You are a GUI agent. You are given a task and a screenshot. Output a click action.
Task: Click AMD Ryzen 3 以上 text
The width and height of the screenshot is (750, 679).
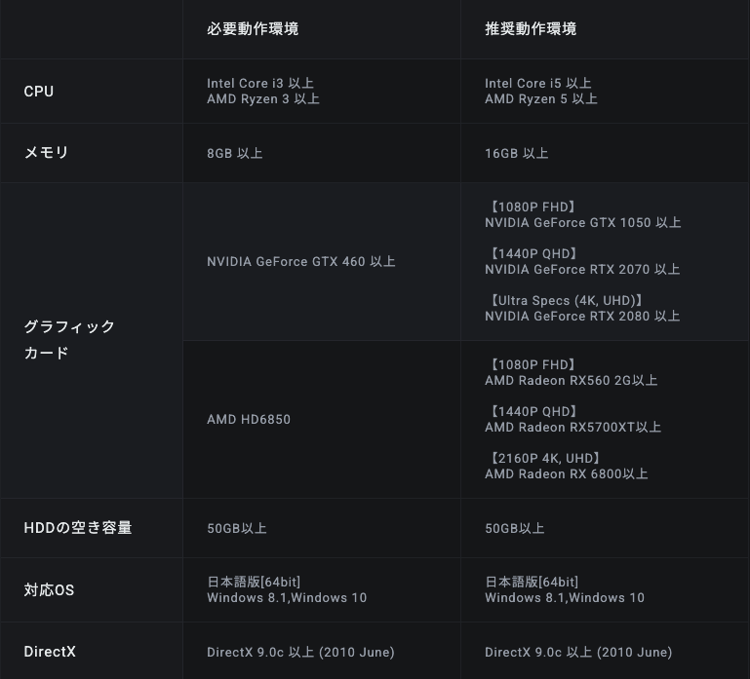pyautogui.click(x=263, y=99)
